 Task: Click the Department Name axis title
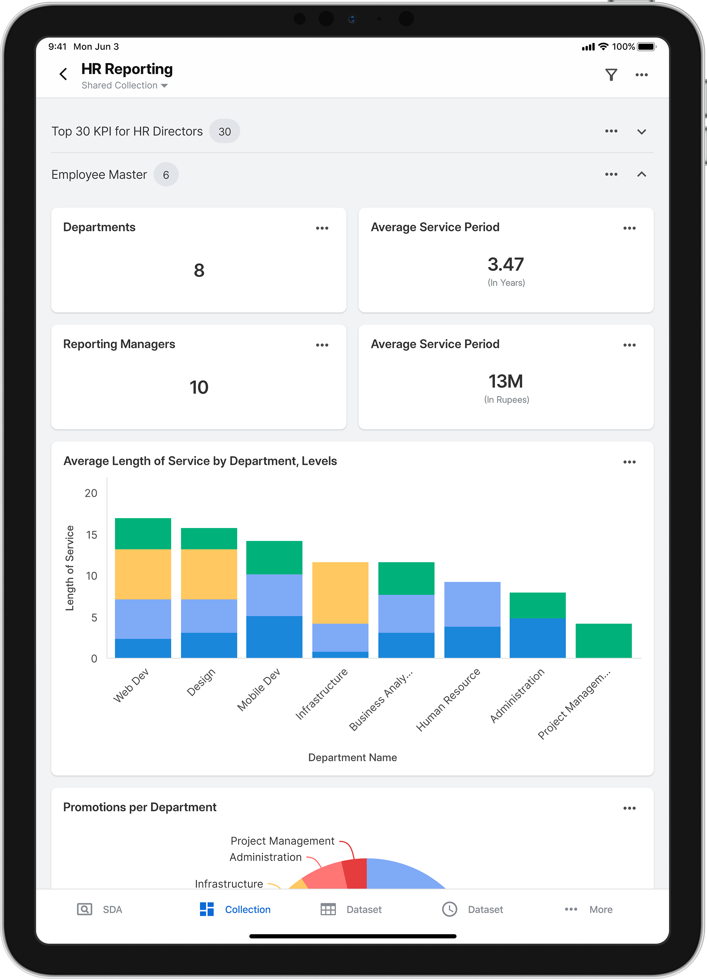click(x=353, y=758)
